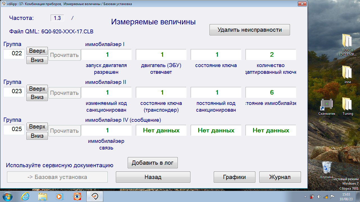Open the taskbar clock and date
The height and width of the screenshot is (202, 360).
coord(346,196)
